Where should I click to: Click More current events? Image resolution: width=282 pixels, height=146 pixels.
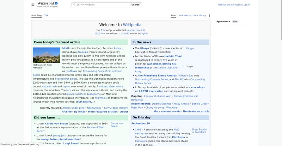pyautogui.click(x=167, y=111)
